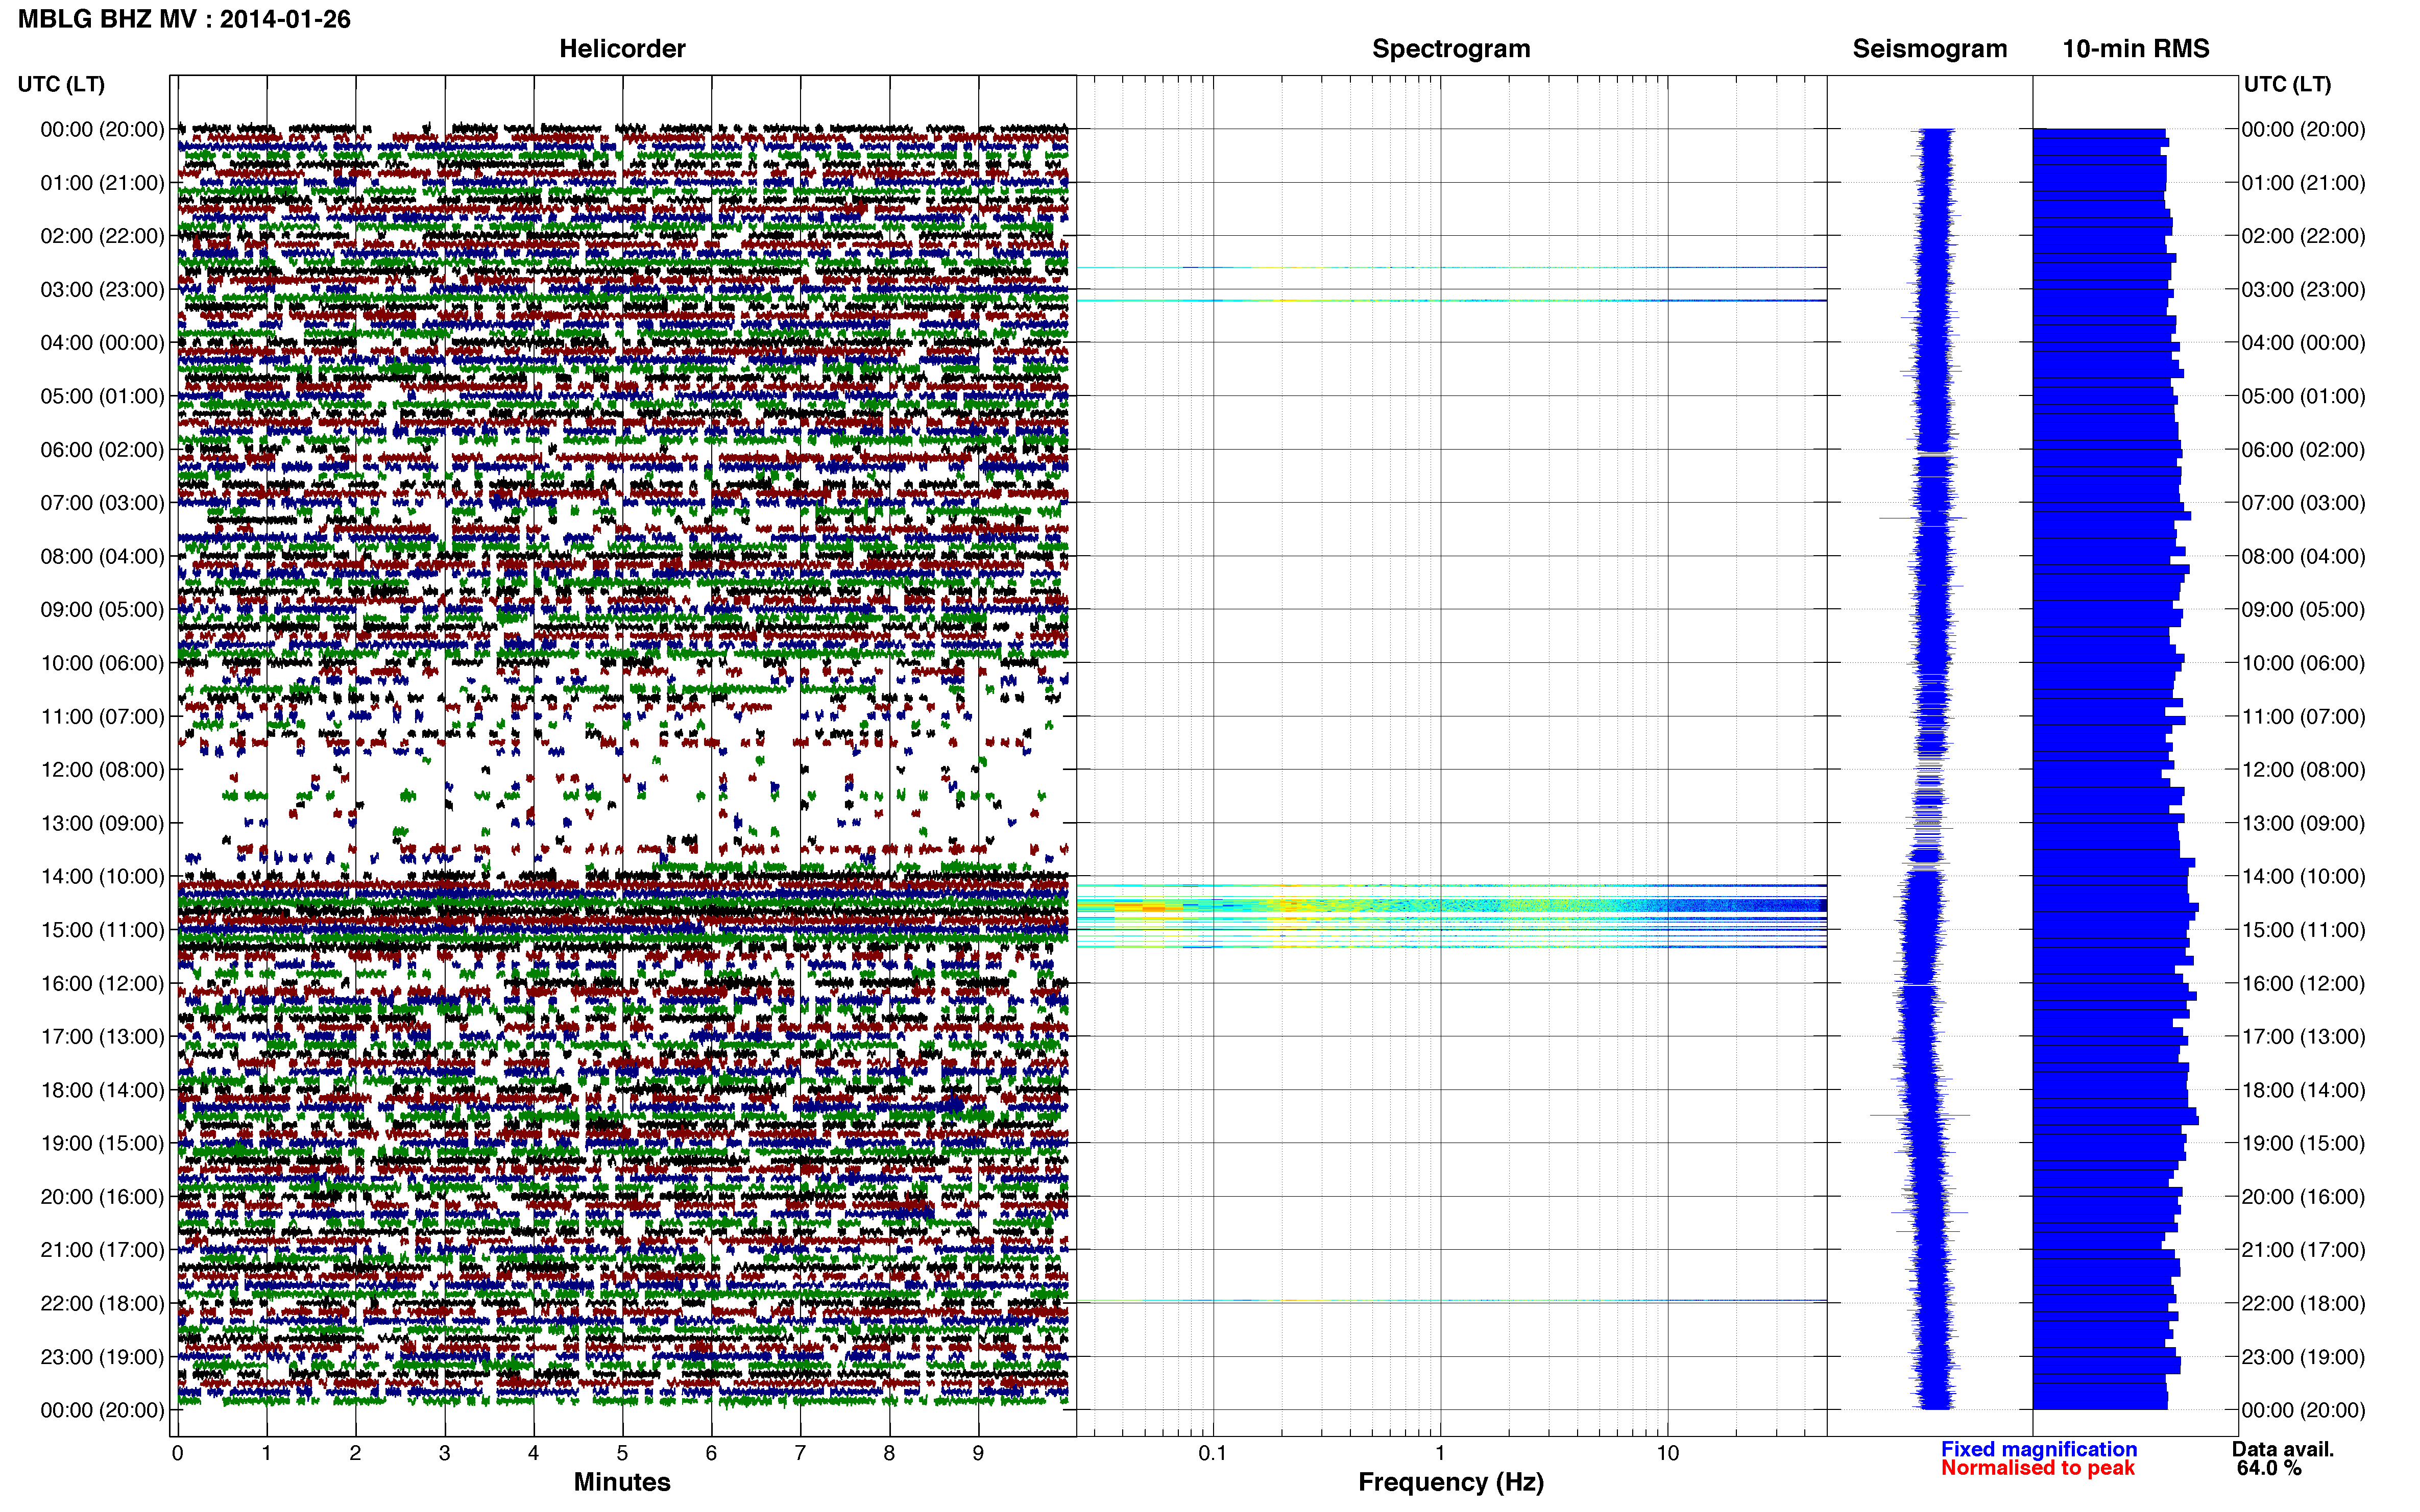This screenshot has height=1512, width=2420.
Task: Click the 'Data avail.' label
Action: point(2282,1449)
